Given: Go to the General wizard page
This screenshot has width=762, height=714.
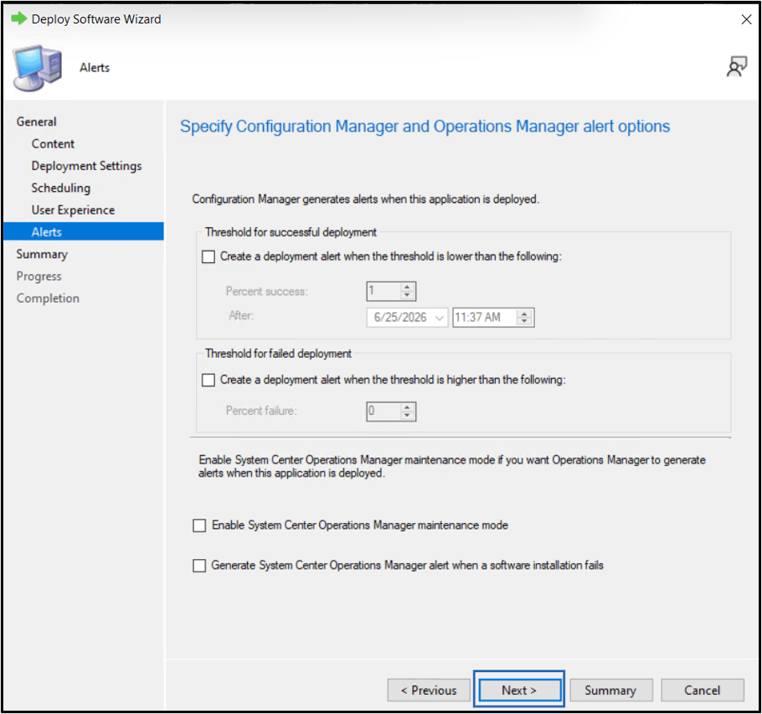Looking at the screenshot, I should click(37, 122).
